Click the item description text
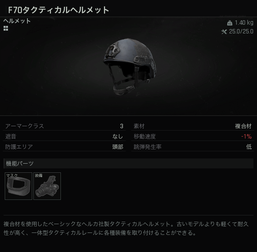Image resolution: width=257 pixels, height=252 pixels. click(126, 229)
